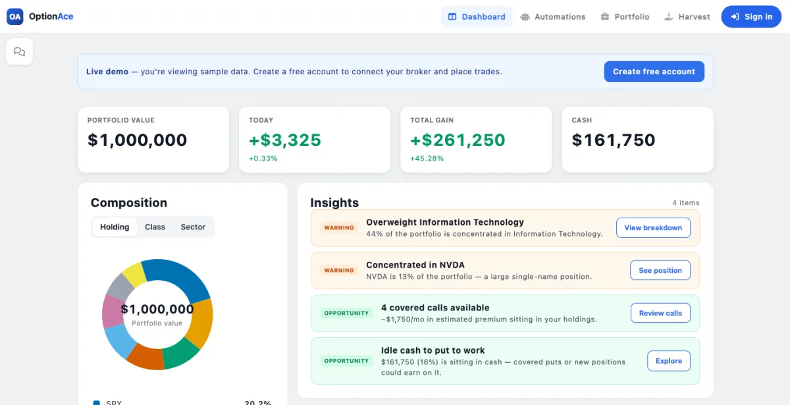The image size is (790, 405).
Task: Select the gray donut chart segment
Action: (x=120, y=286)
